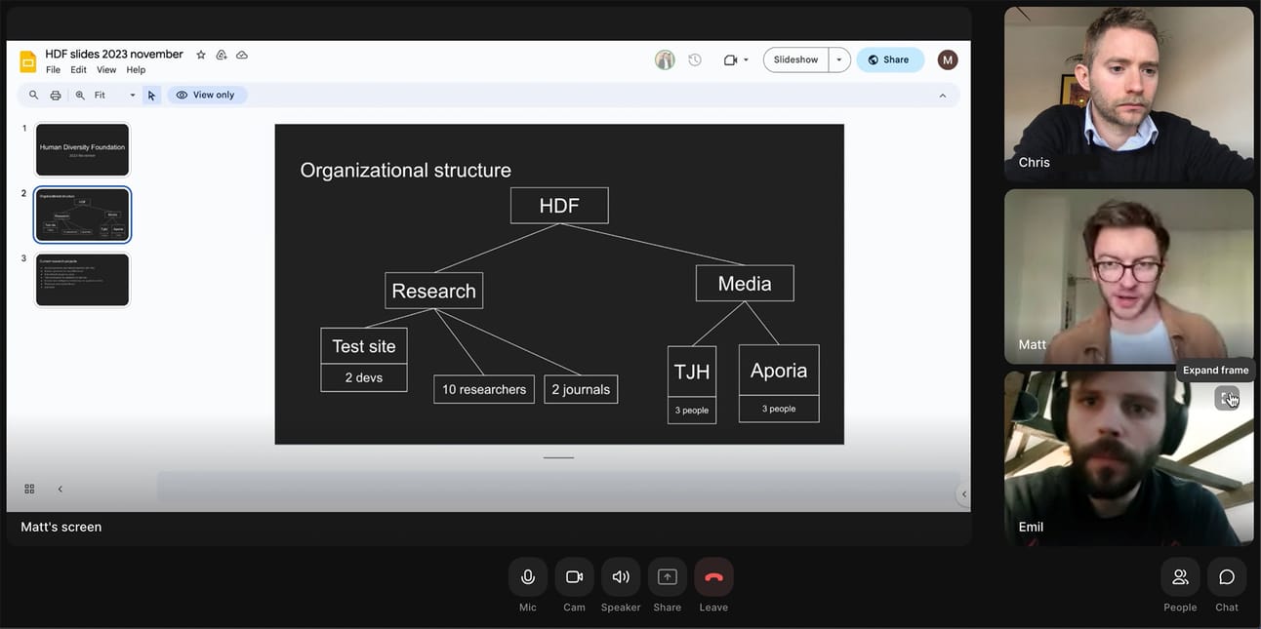Click the print icon
1261x629 pixels.
[x=56, y=95]
